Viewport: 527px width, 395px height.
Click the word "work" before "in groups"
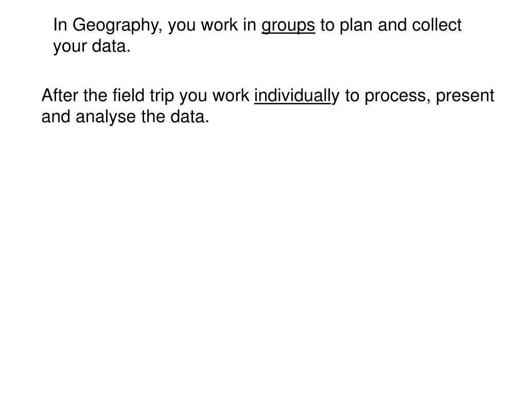pos(219,25)
